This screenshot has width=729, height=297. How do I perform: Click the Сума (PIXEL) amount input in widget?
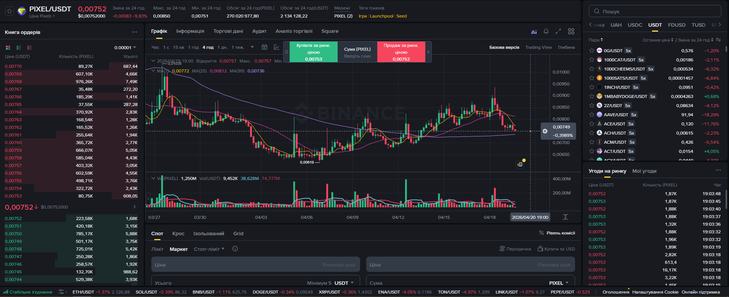tap(357, 56)
